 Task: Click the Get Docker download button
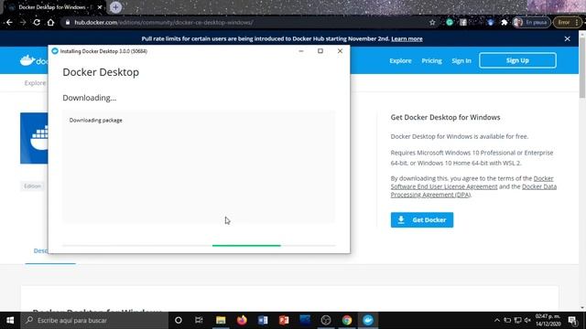click(x=422, y=219)
